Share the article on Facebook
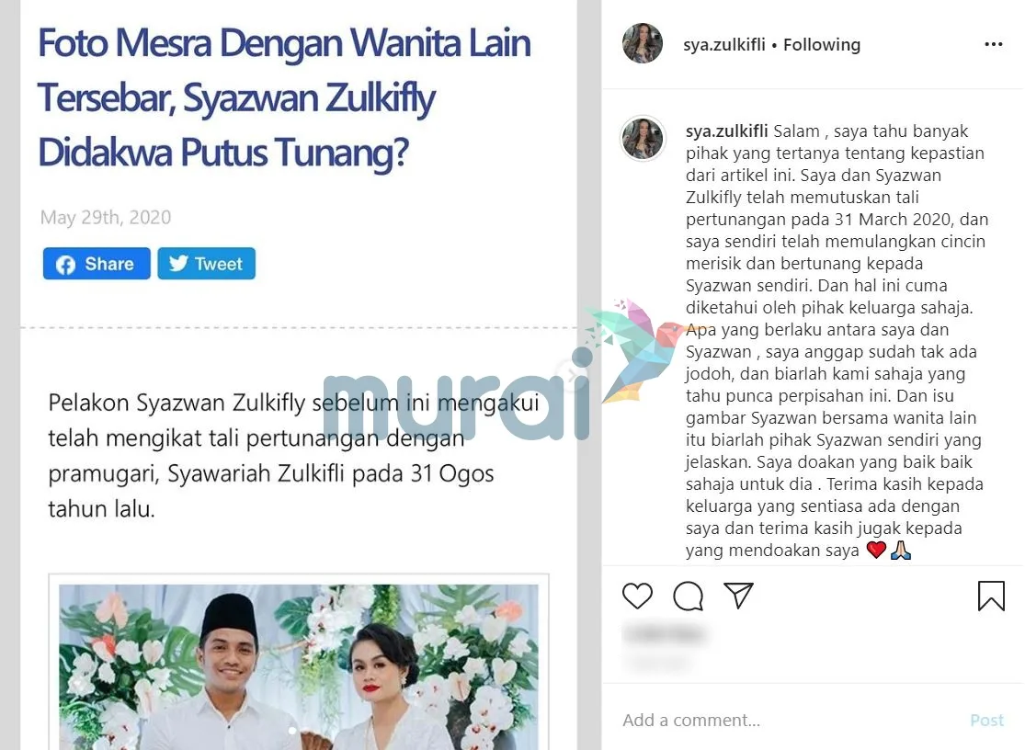The width and height of the screenshot is (1025, 750). (97, 263)
